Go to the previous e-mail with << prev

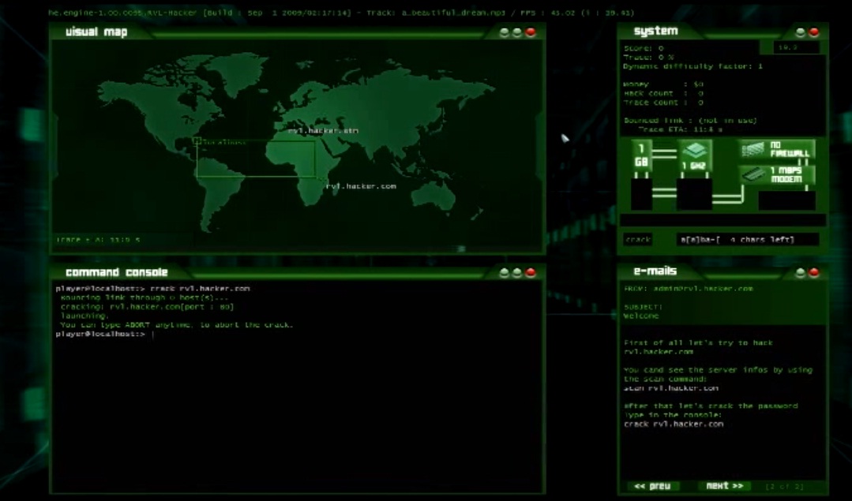[652, 486]
